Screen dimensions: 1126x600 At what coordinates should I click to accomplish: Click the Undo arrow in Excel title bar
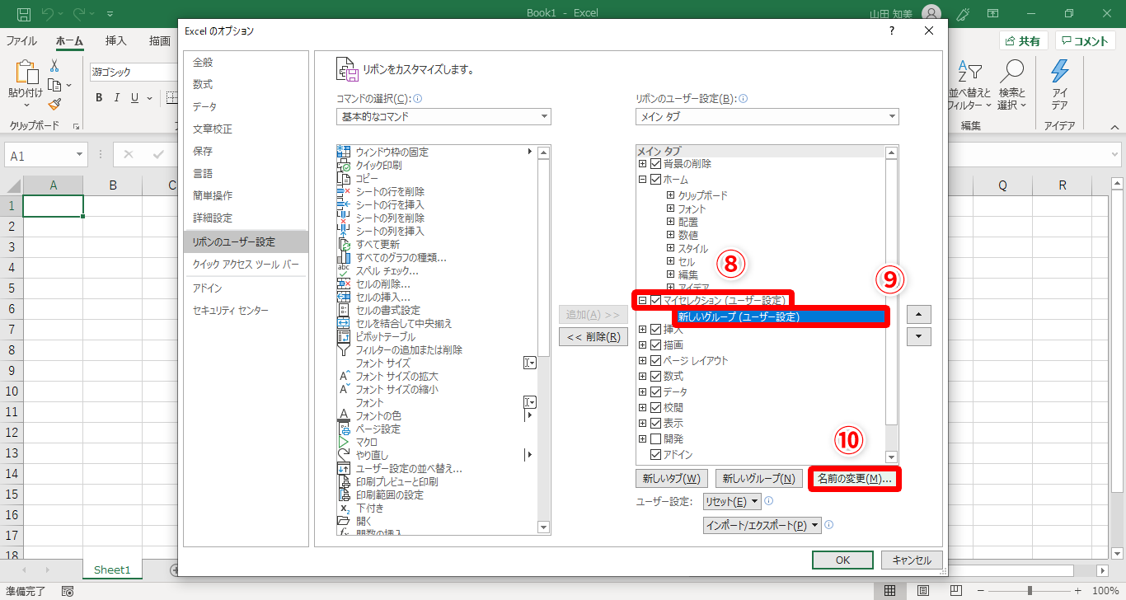click(49, 13)
